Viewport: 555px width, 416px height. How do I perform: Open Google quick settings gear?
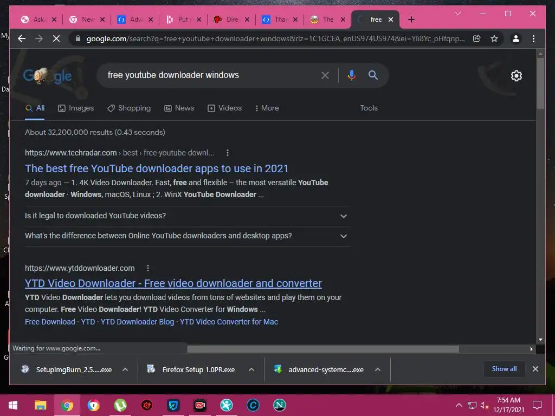516,76
